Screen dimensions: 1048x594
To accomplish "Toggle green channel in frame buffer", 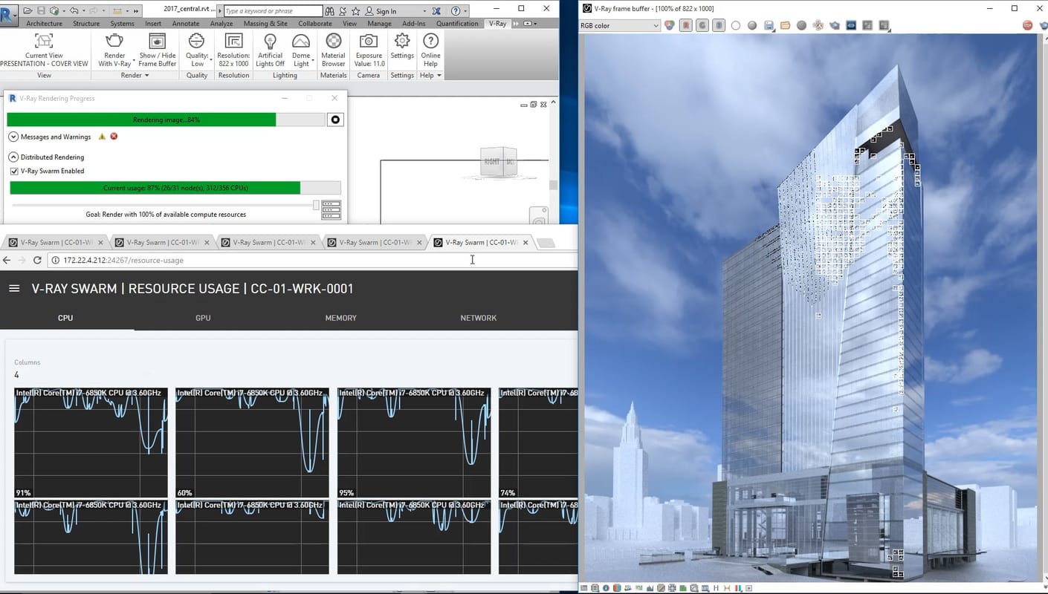I will pyautogui.click(x=702, y=25).
